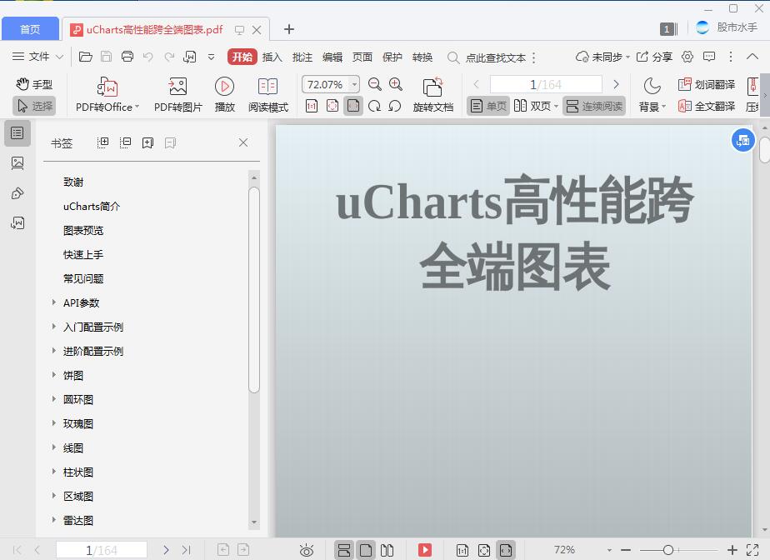Screen dimensions: 770x560
Task: Open the 文件 menu
Action: (x=37, y=57)
